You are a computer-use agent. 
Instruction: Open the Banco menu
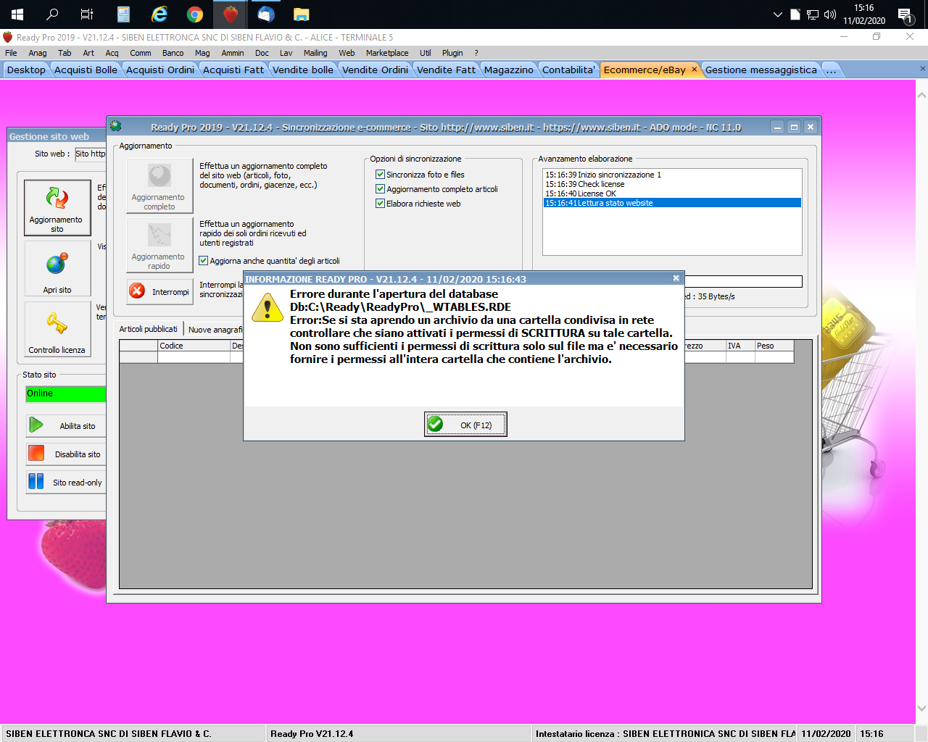point(173,53)
